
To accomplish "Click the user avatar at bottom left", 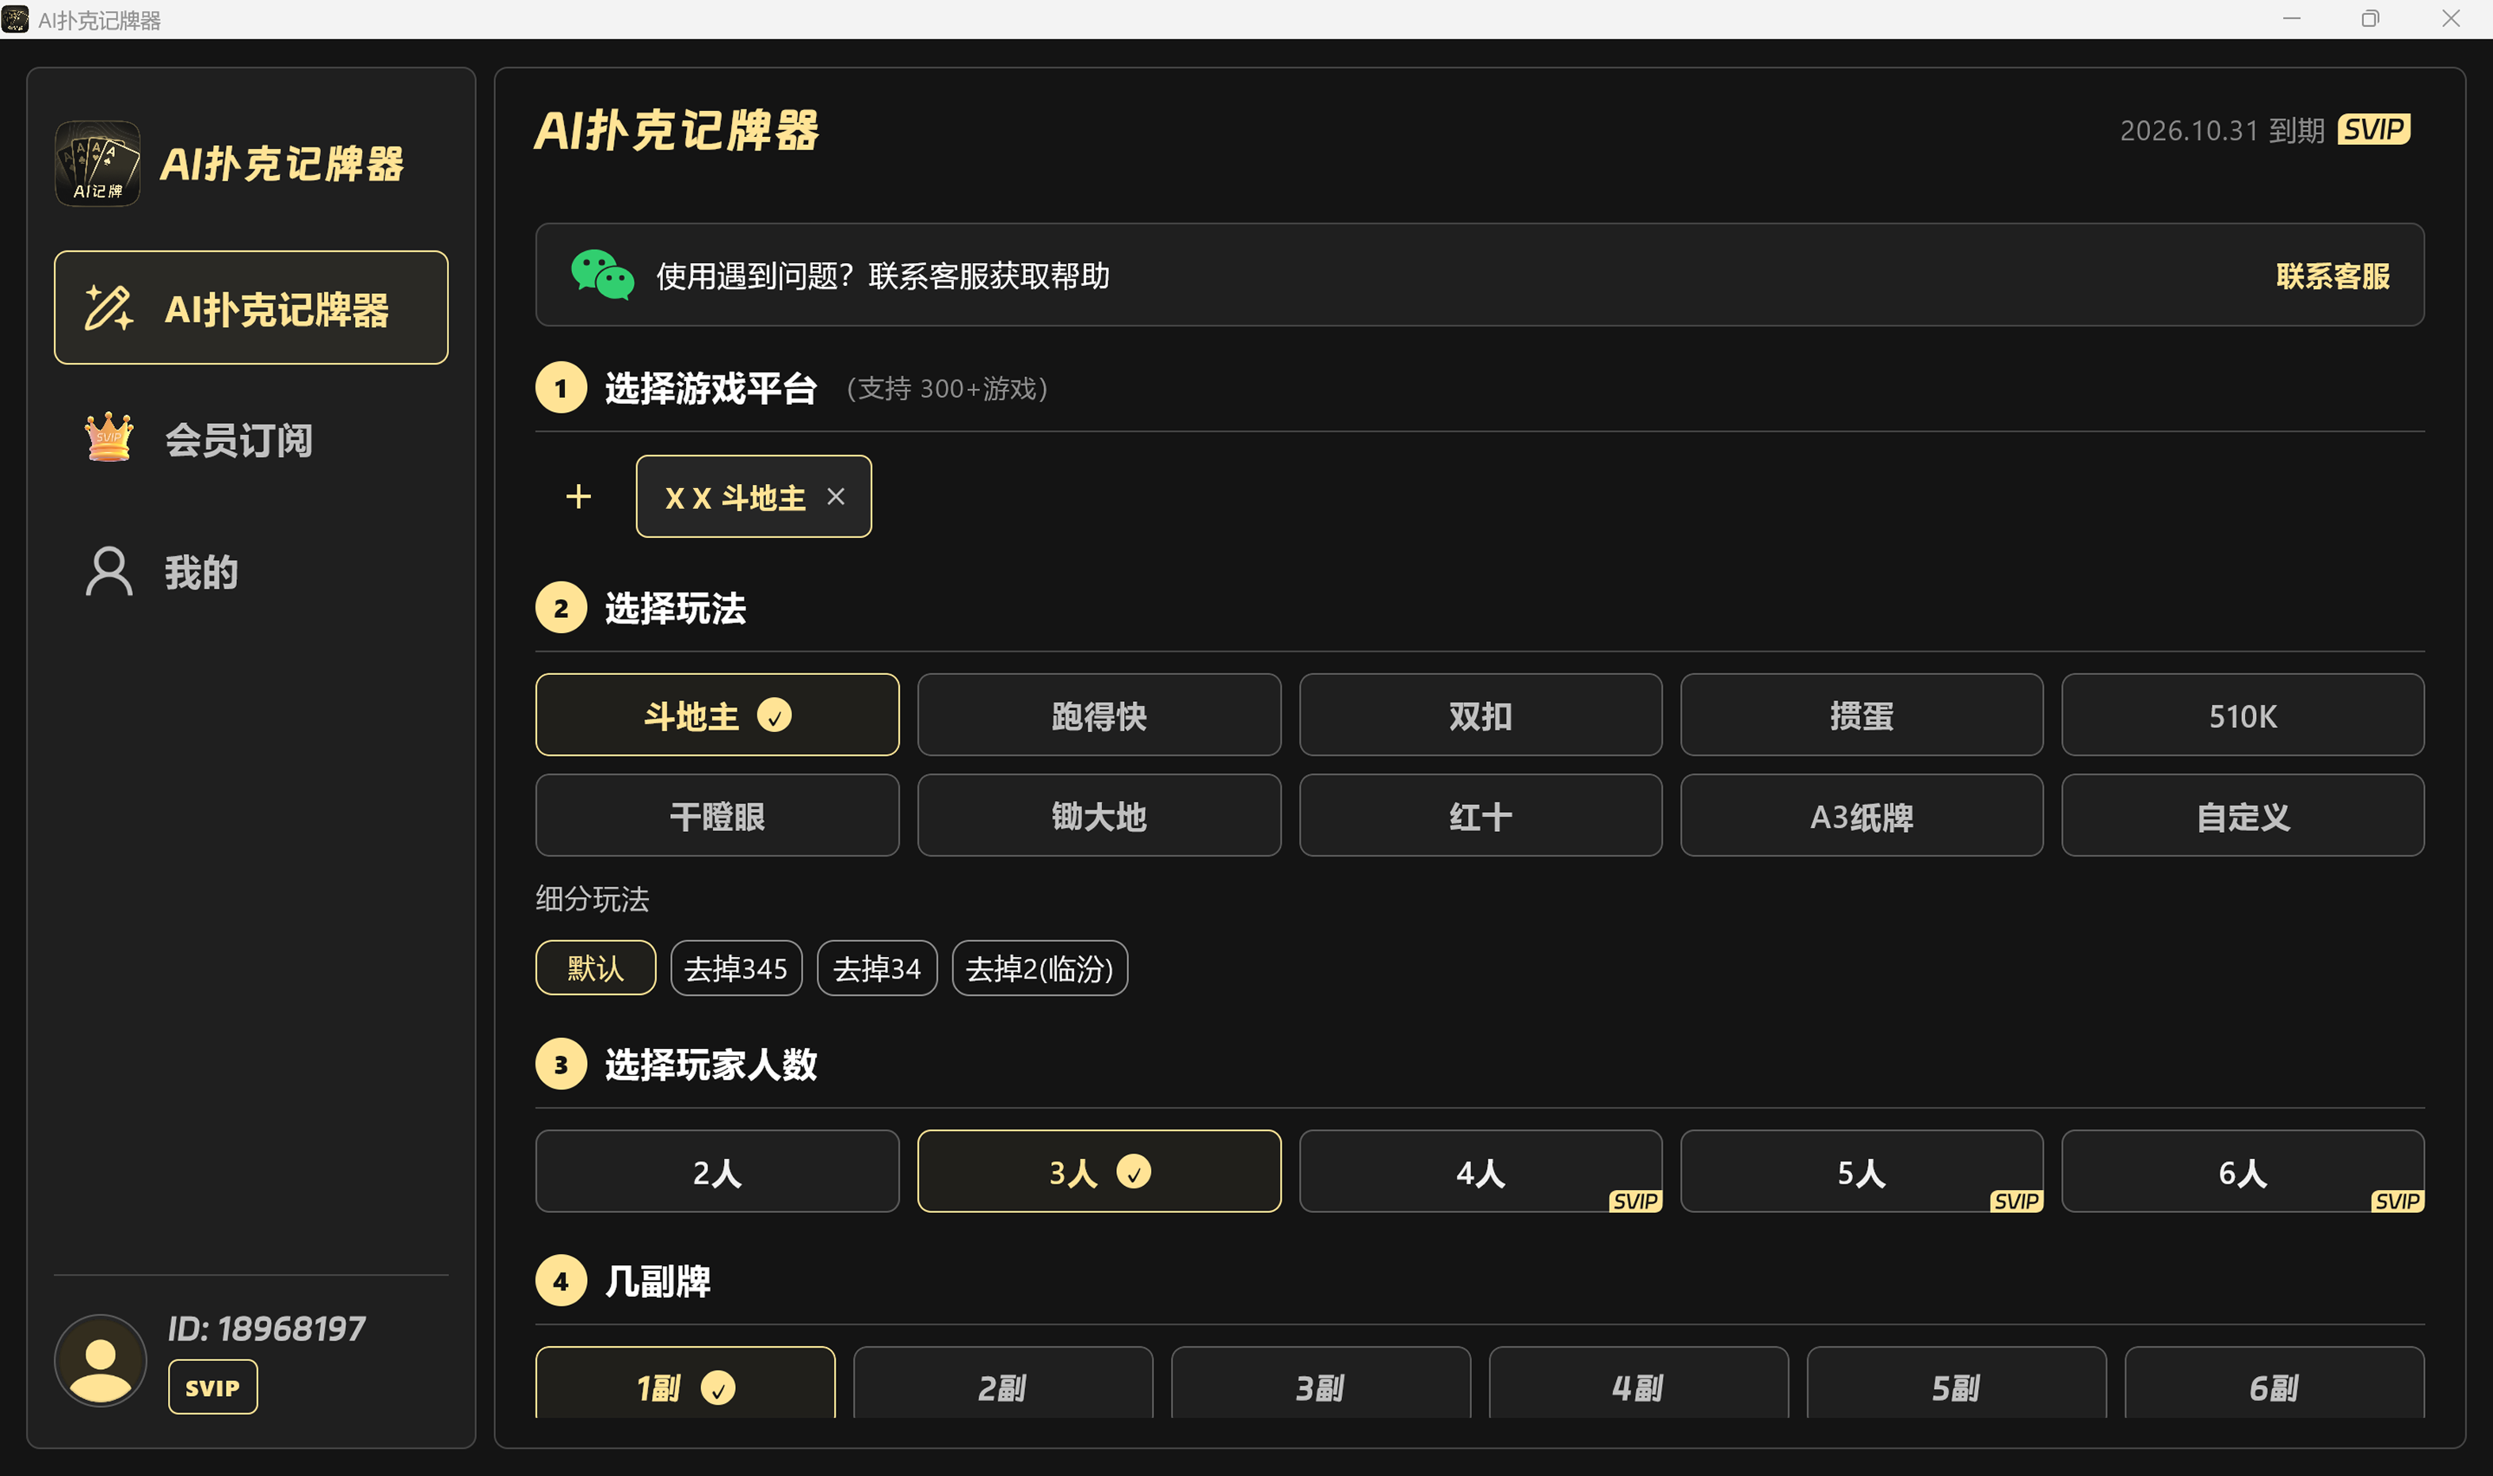I will [100, 1360].
